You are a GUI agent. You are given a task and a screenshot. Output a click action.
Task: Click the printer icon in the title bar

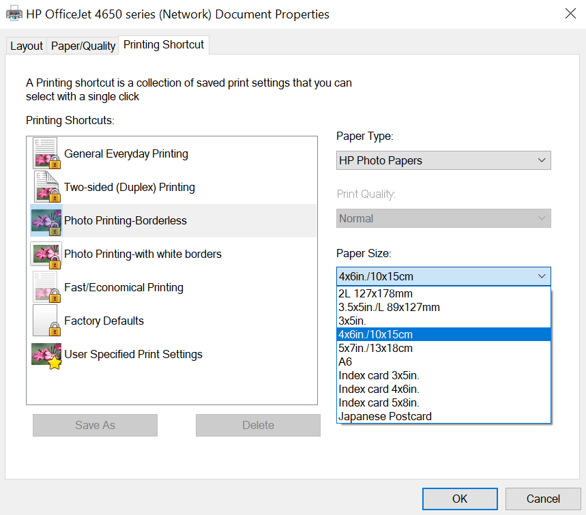[14, 14]
